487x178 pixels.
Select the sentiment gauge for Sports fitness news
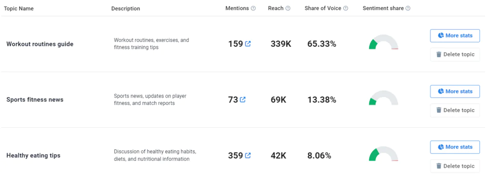[x=384, y=98]
